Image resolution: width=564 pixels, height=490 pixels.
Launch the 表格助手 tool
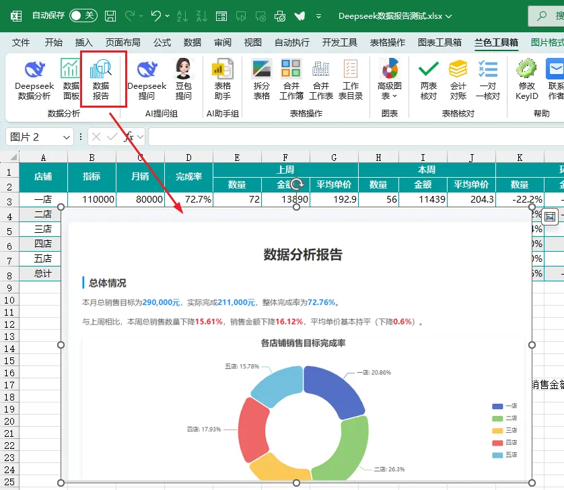[223, 80]
